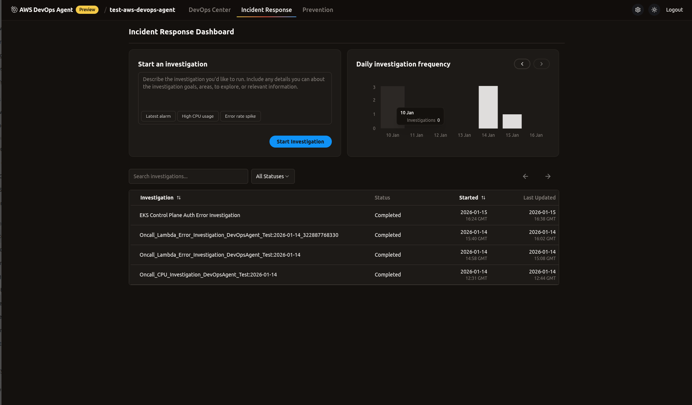The height and width of the screenshot is (405, 692).
Task: Click the 10 Jan axis label
Action: pyautogui.click(x=393, y=135)
